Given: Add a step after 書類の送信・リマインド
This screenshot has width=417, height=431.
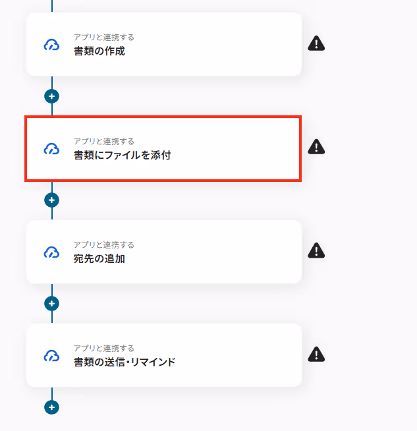Looking at the screenshot, I should click(x=51, y=407).
